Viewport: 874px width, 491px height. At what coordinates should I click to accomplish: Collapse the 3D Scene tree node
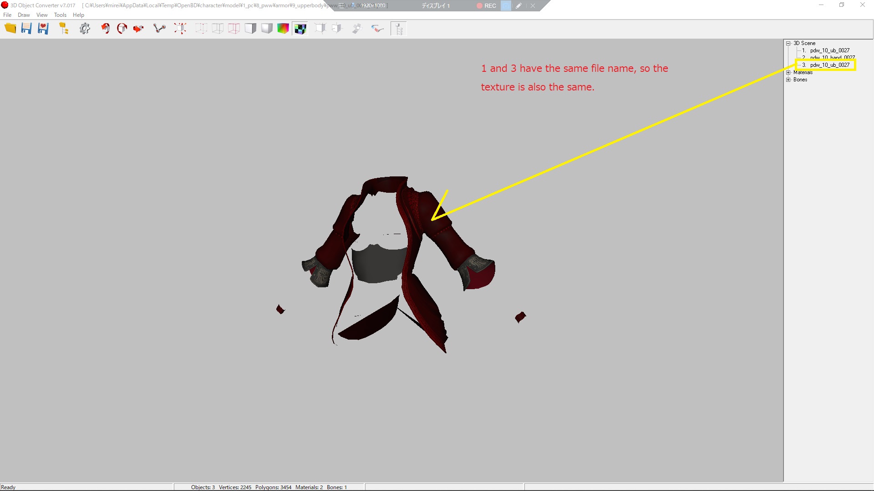[x=788, y=43]
